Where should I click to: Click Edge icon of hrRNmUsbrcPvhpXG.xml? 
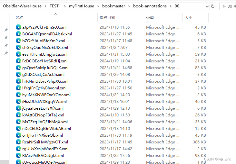(18, 81)
